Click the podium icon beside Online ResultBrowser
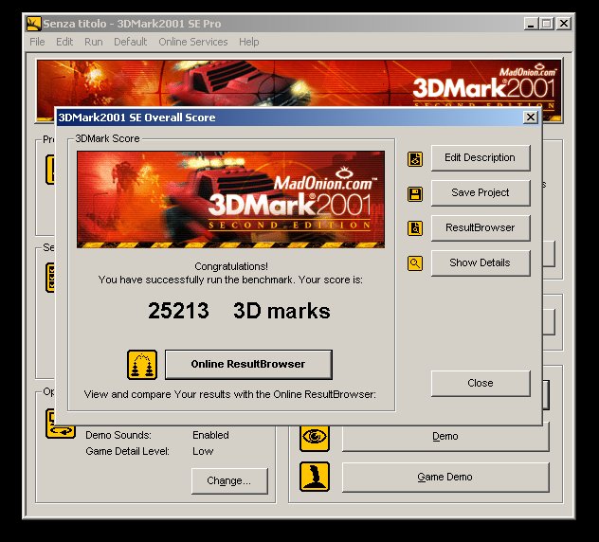The image size is (599, 542). (x=141, y=365)
